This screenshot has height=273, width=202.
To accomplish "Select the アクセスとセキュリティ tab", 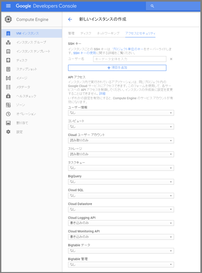I will [x=140, y=33].
